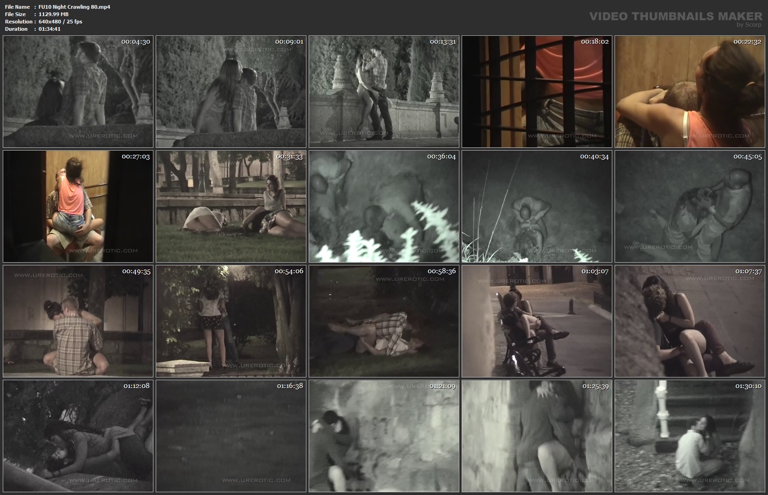Screen dimensions: 768x495
Task: Select the last thumbnail at 01:30:10
Action: (x=690, y=436)
